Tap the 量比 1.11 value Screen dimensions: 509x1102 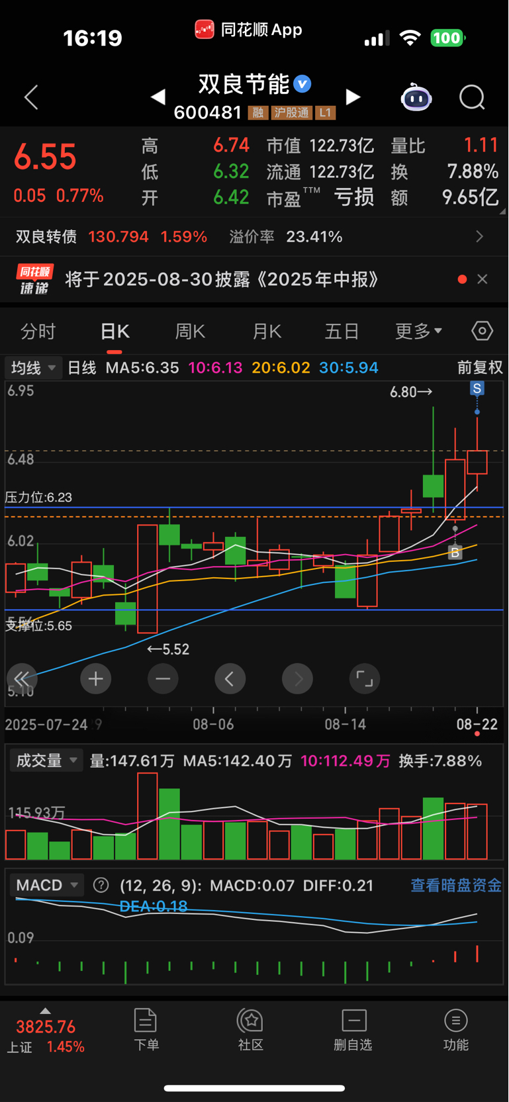pos(481,145)
